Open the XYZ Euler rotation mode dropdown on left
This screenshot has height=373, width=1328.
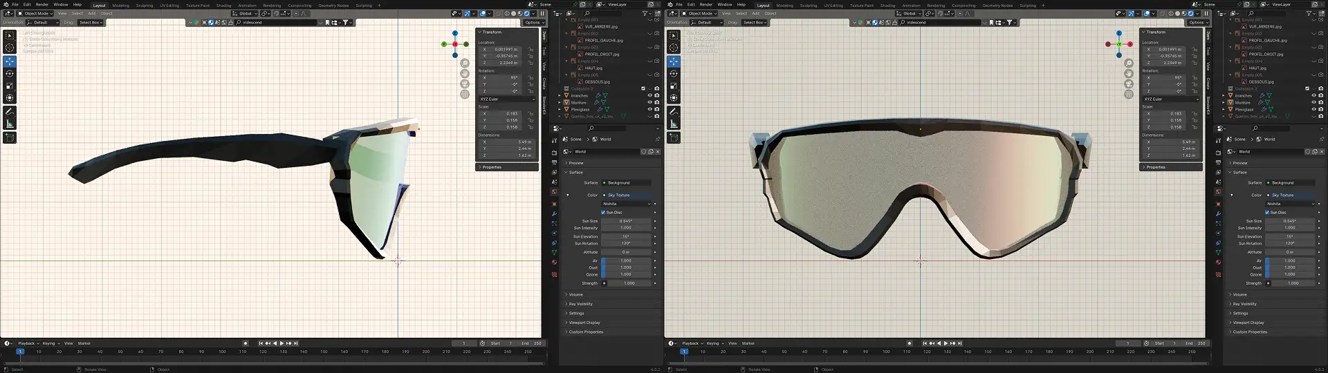click(507, 99)
